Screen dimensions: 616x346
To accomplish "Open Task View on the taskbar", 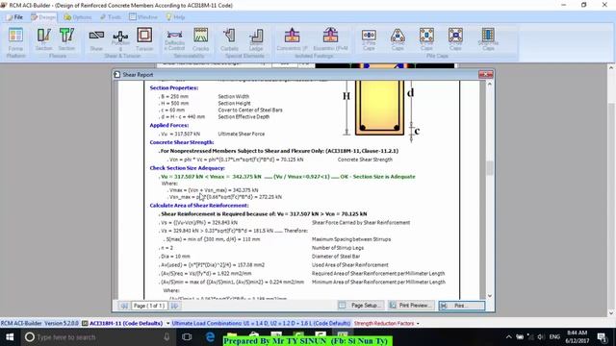I will point(187,337).
